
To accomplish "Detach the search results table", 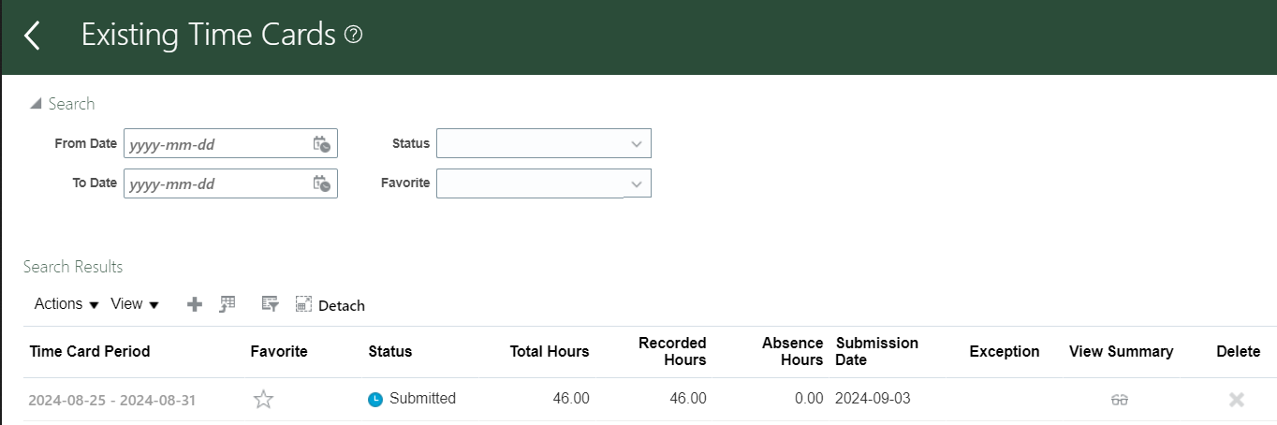I will click(x=330, y=304).
